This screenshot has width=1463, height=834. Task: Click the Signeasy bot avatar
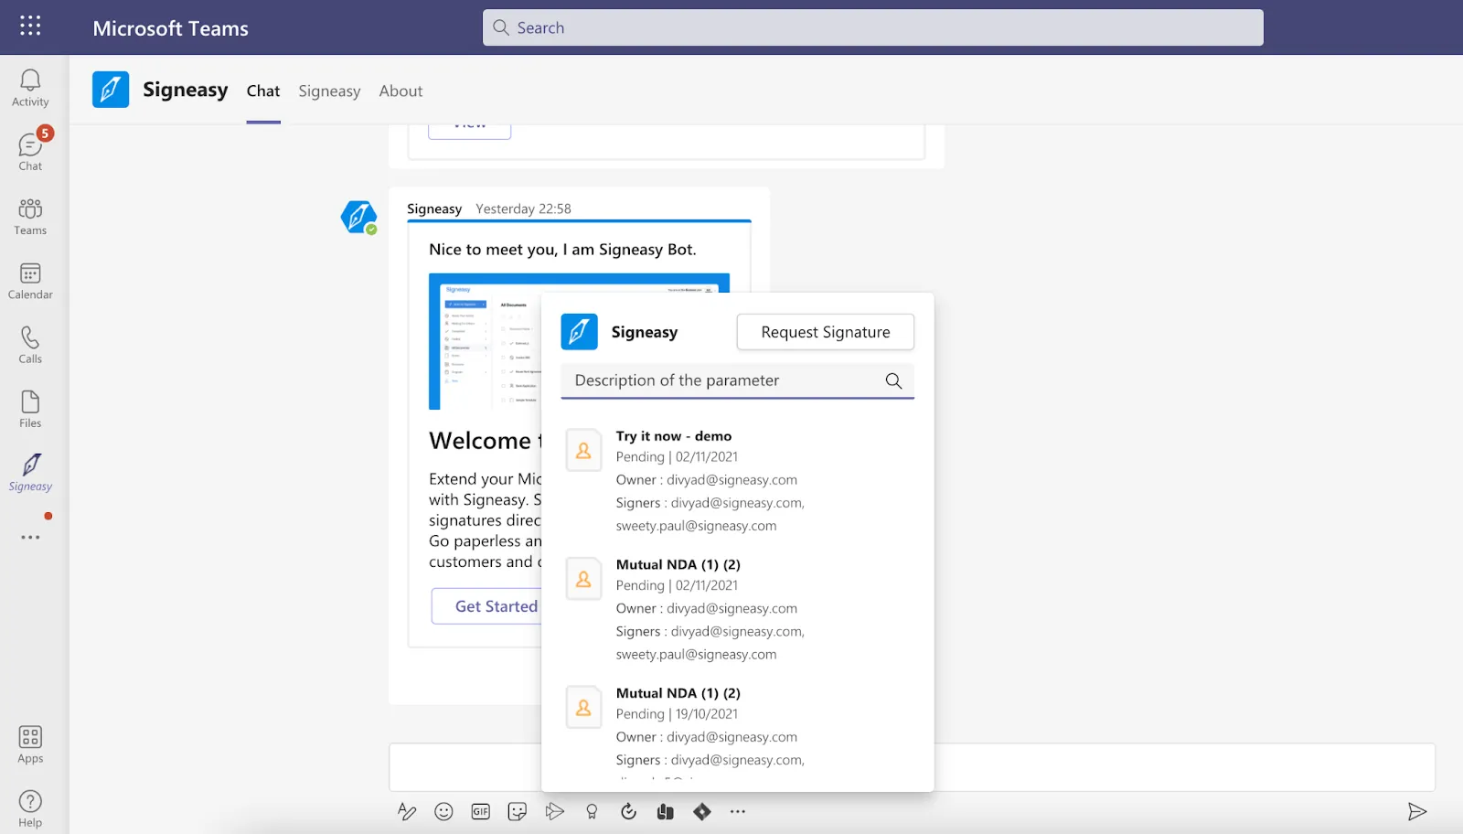(358, 218)
